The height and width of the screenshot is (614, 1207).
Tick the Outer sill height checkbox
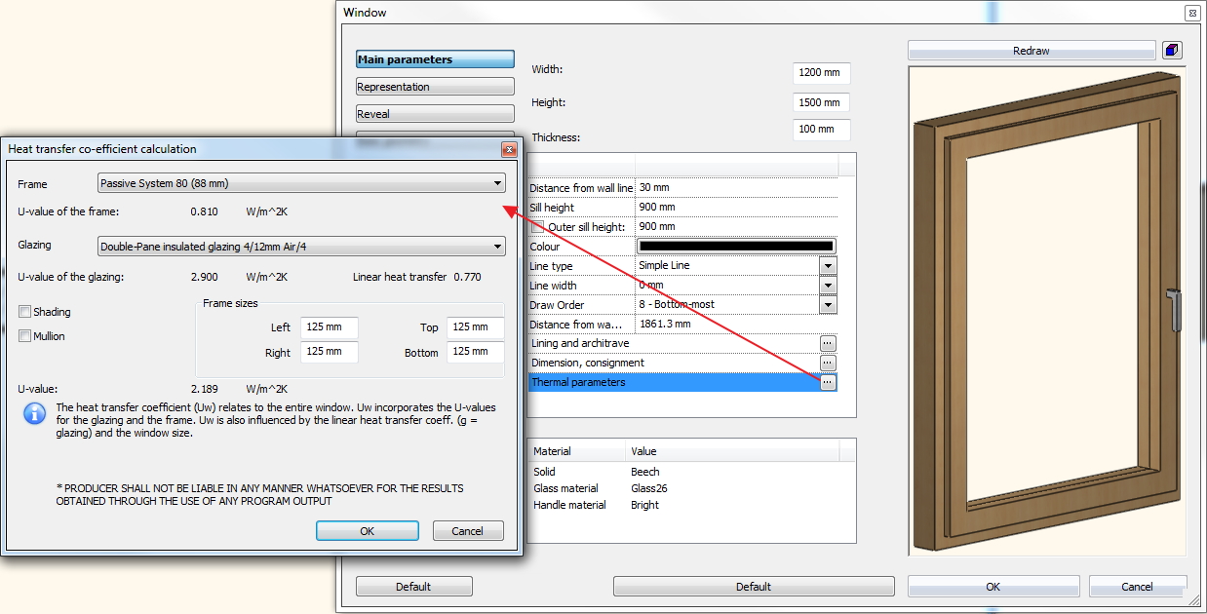[x=537, y=227]
